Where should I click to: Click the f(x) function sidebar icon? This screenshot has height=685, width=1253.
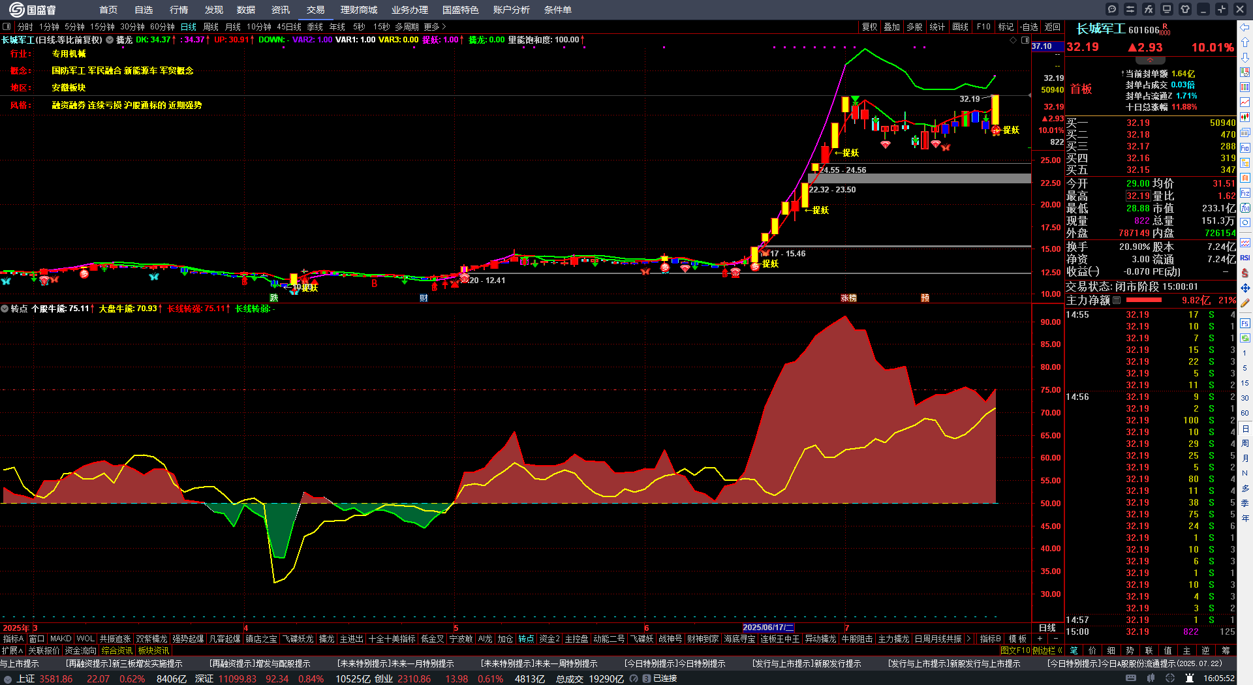(x=1245, y=208)
